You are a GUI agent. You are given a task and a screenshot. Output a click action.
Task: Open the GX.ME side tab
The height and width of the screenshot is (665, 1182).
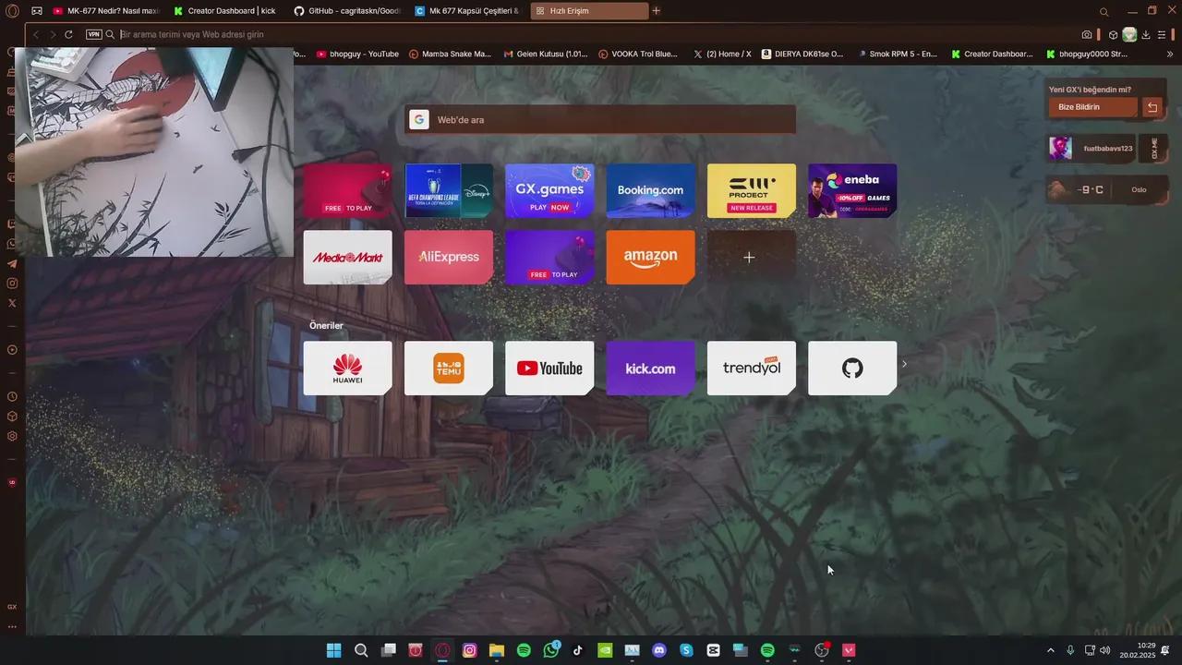pyautogui.click(x=1153, y=148)
